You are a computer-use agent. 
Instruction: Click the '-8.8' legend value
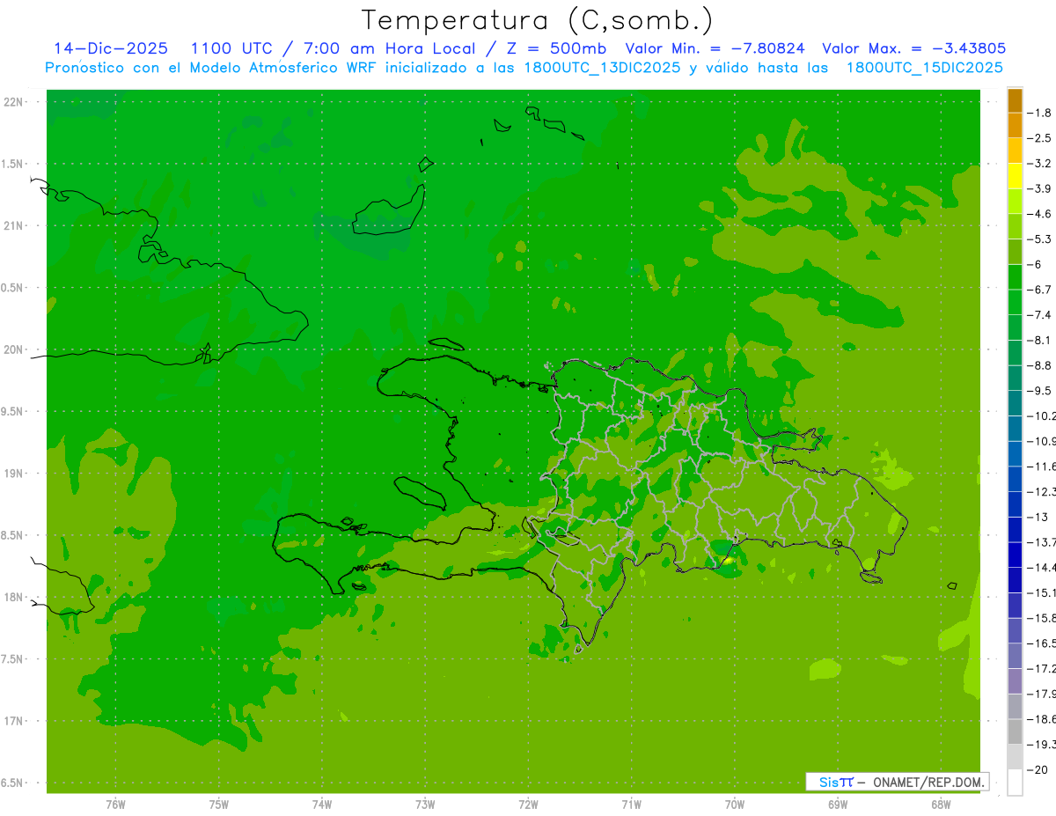tap(1039, 365)
